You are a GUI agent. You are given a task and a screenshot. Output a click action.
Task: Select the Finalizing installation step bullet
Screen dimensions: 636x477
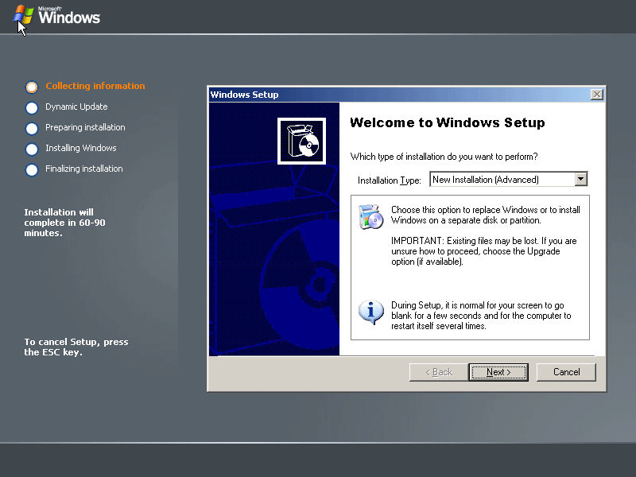click(32, 169)
